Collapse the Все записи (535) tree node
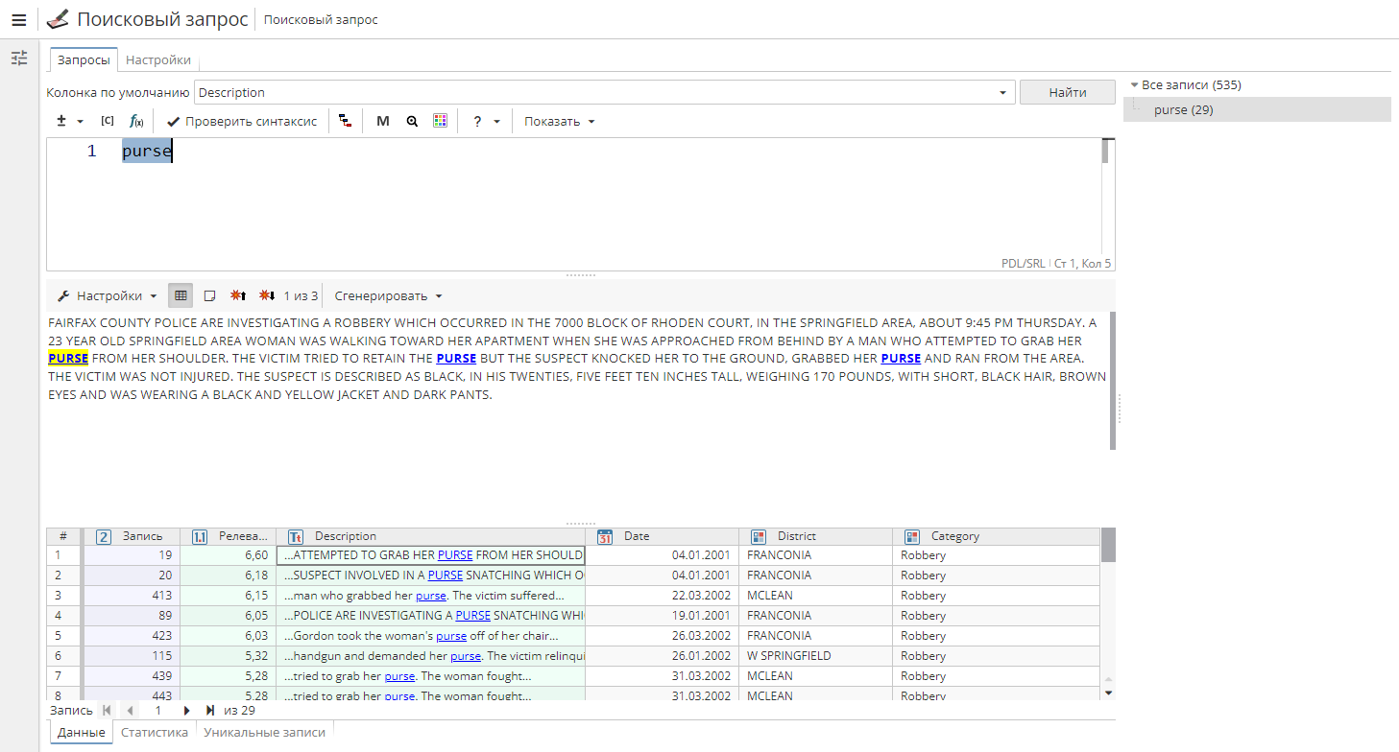1399x752 pixels. pyautogui.click(x=1134, y=85)
